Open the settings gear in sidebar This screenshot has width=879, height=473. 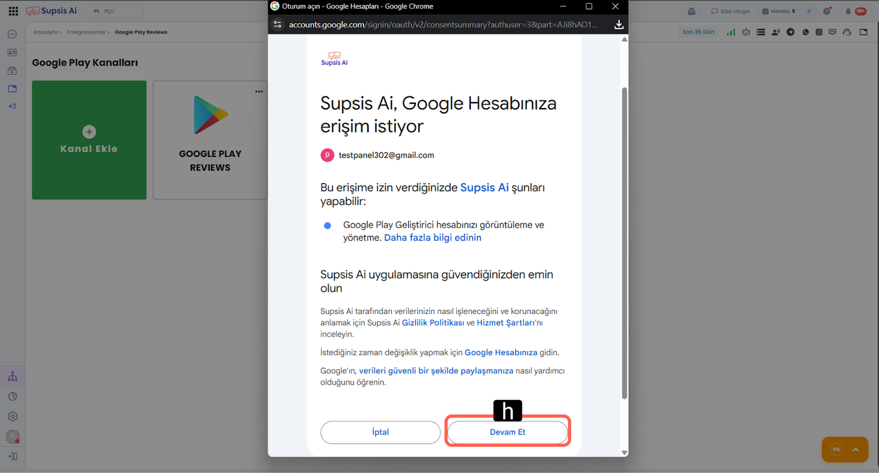pos(13,416)
